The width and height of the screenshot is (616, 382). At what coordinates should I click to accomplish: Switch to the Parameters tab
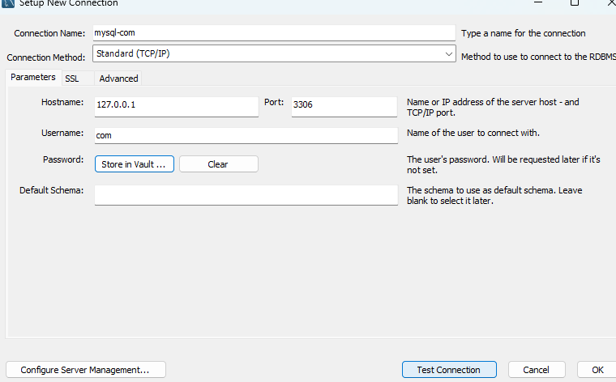coord(33,77)
